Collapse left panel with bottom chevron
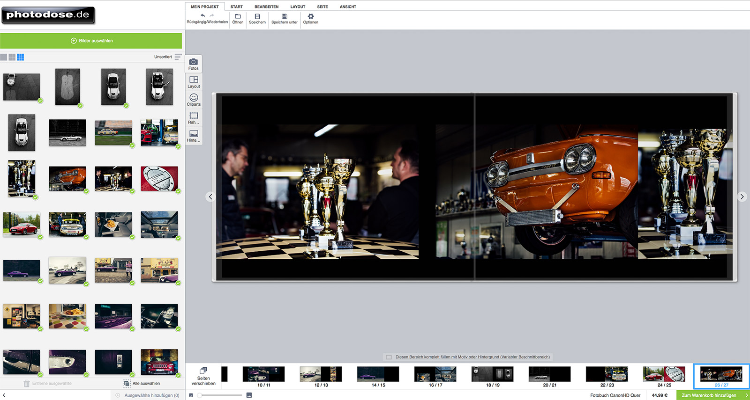 (x=4, y=395)
